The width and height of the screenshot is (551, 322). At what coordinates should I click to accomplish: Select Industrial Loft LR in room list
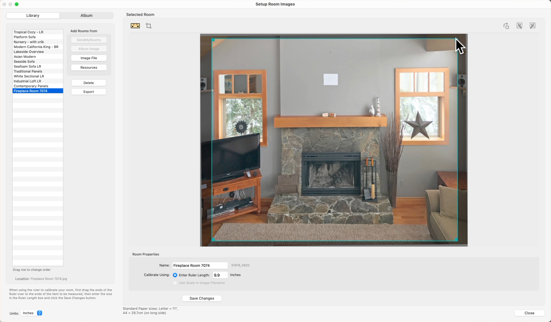click(x=27, y=81)
